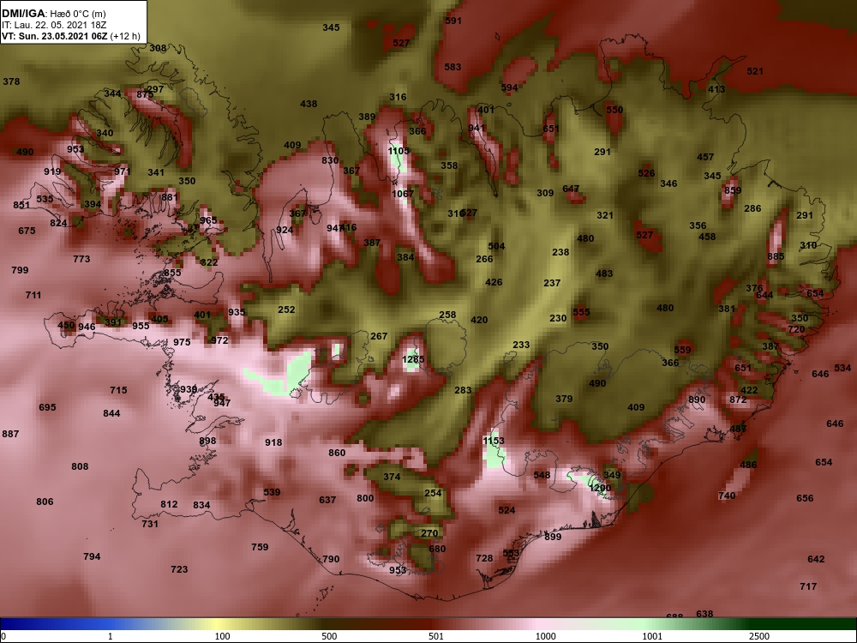
Task: Pick the map value 860
Action: (x=337, y=453)
